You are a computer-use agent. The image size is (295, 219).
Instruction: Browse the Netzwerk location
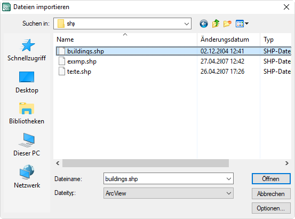[x=27, y=177]
